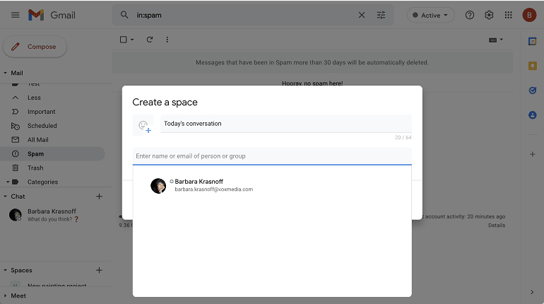Image resolution: width=544 pixels, height=304 pixels.
Task: Clear the search with the X icon
Action: click(x=362, y=15)
